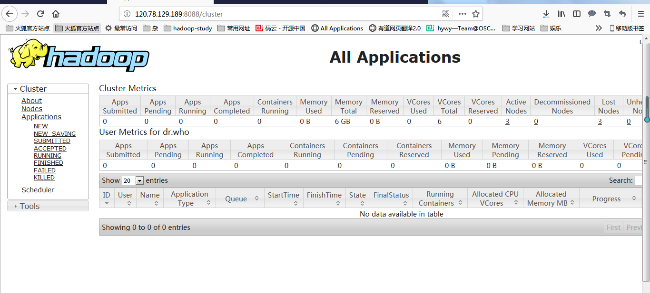Filter applications by KILLED state
Screen dimensions: 650x293
coord(44,178)
